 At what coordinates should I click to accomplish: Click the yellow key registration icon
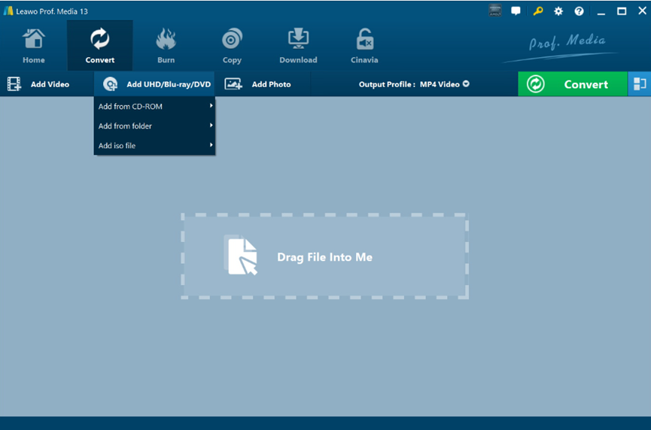pyautogui.click(x=537, y=11)
